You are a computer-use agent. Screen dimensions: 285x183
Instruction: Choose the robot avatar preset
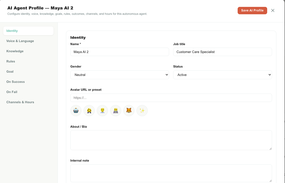[76, 111]
